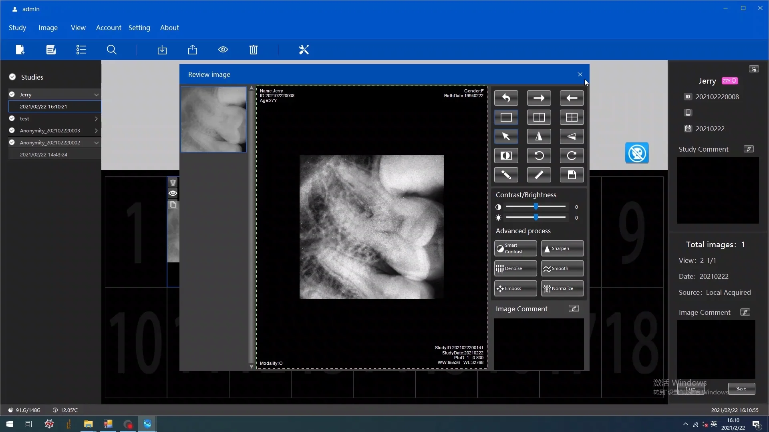The image size is (769, 432).
Task: Apply the Sharpen advanced process
Action: tap(562, 248)
